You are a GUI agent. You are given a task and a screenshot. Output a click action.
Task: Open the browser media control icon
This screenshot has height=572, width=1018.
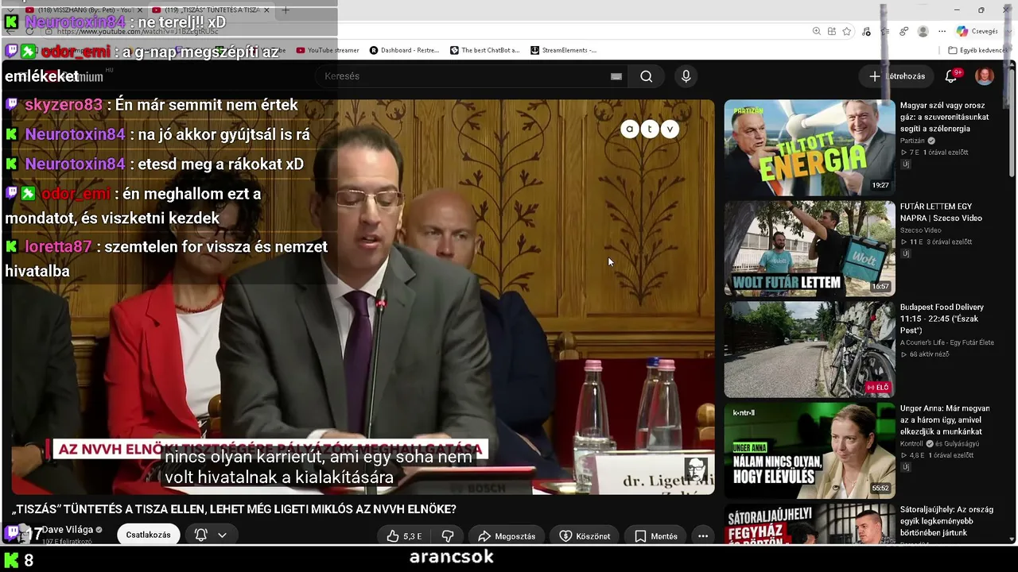point(866,31)
